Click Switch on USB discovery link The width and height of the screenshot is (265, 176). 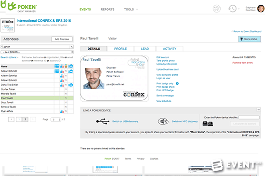(x=125, y=122)
